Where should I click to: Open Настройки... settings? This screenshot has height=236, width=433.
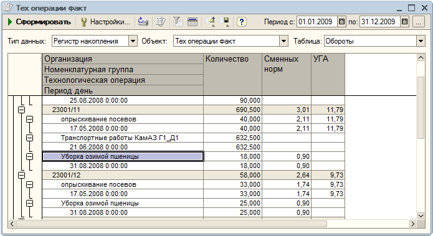click(x=105, y=22)
